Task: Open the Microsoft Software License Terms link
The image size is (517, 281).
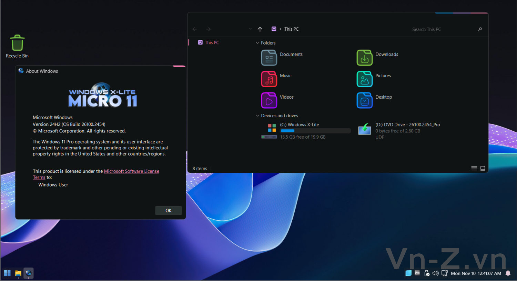Action: (x=131, y=171)
